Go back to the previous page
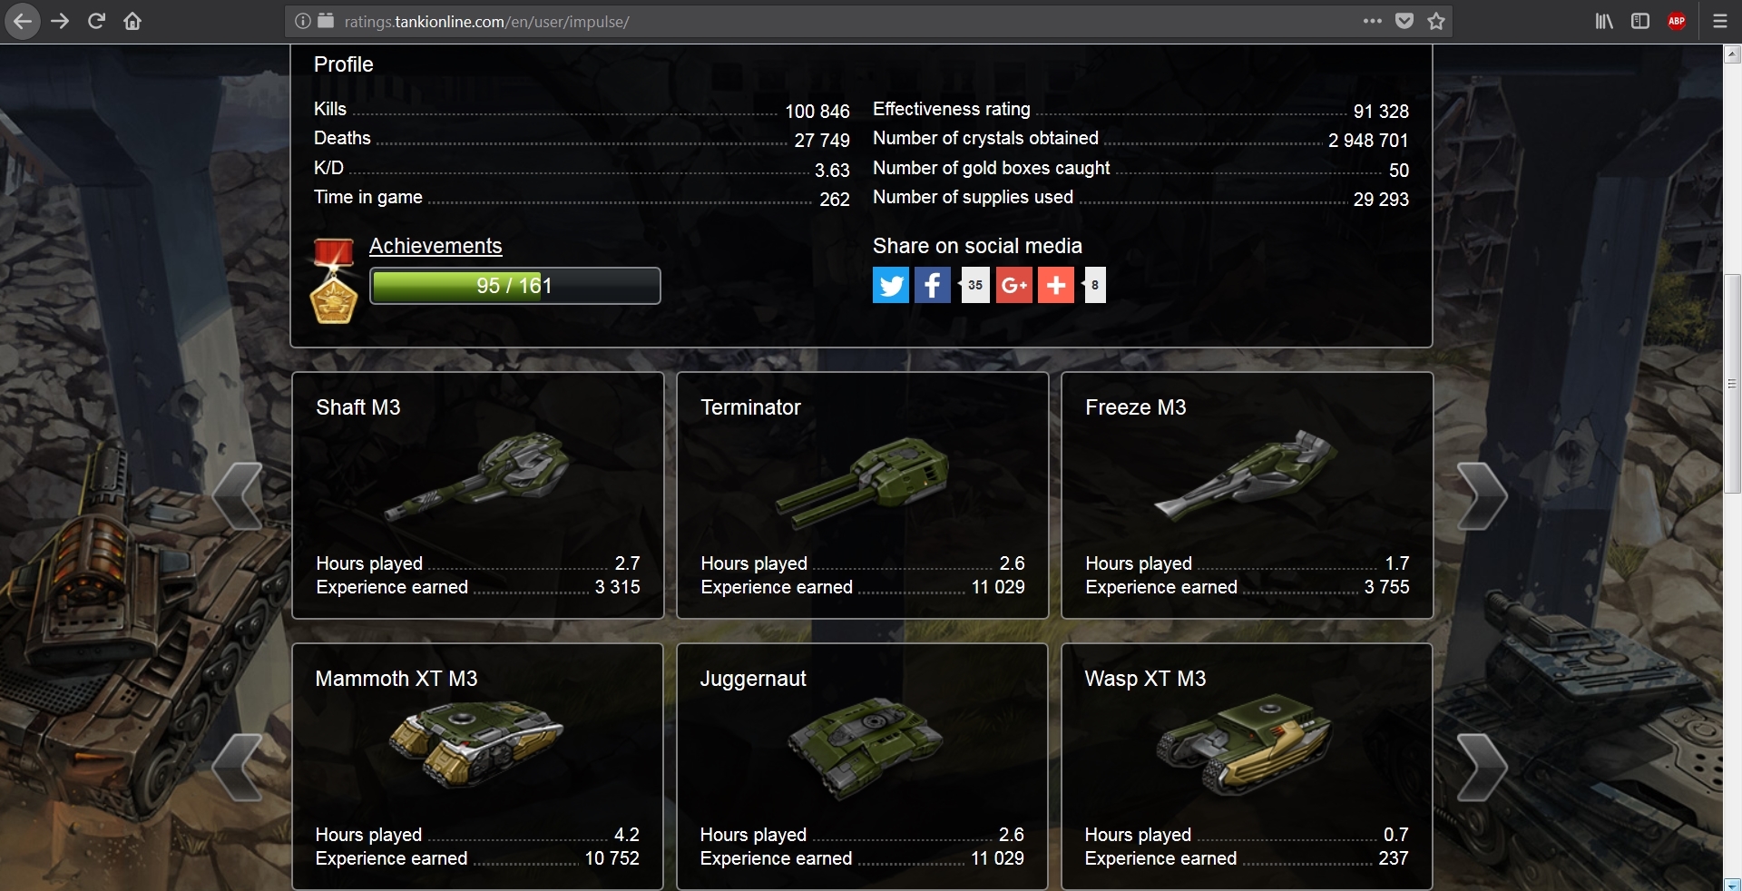This screenshot has width=1742, height=891. point(23,21)
